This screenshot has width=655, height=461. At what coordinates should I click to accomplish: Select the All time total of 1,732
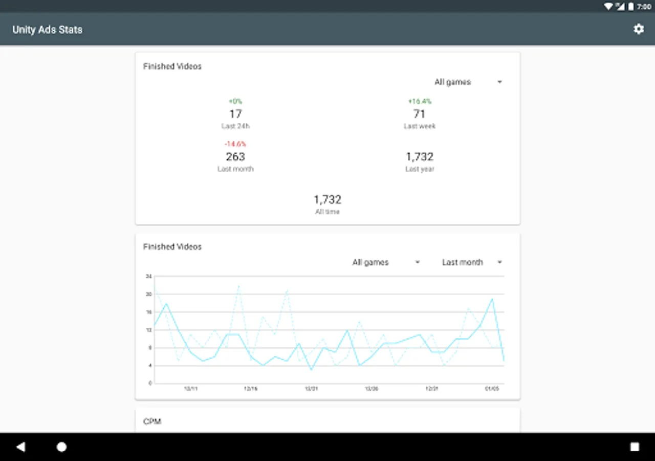point(327,199)
